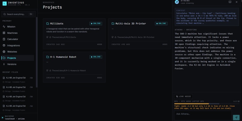Click the 'Projects' page heading

[52, 7]
